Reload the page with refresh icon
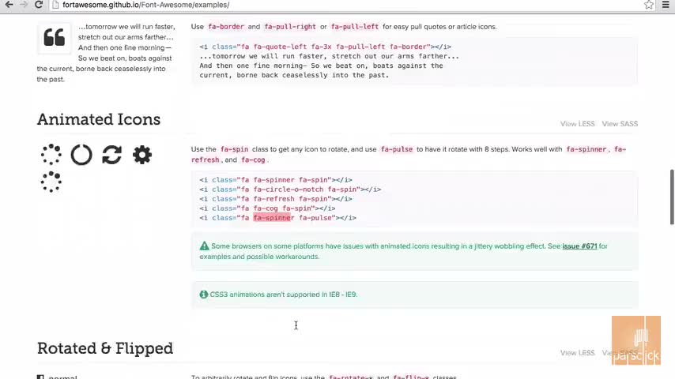Image resolution: width=675 pixels, height=379 pixels. click(39, 5)
